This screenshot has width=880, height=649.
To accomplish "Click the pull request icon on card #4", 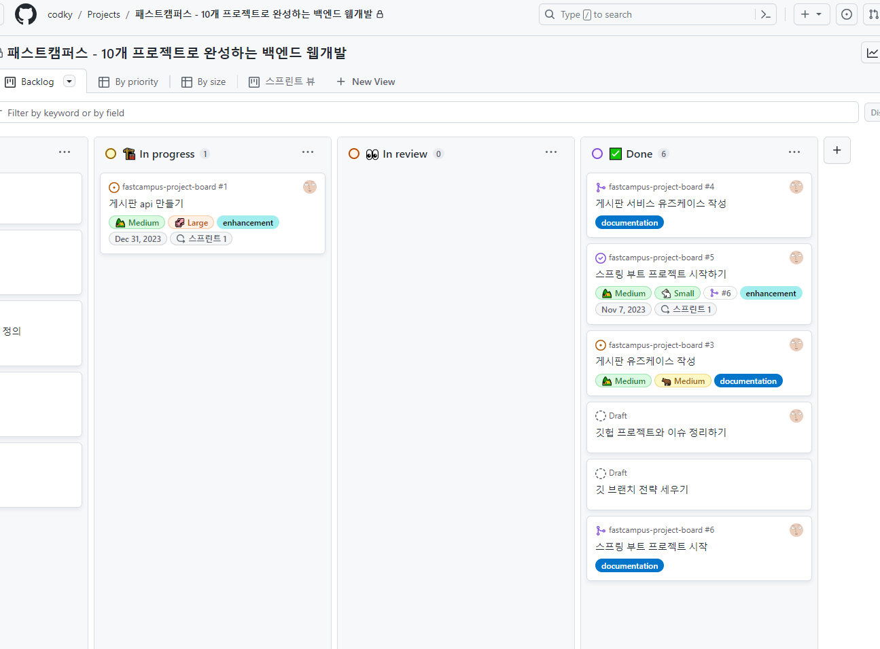I will pos(601,188).
